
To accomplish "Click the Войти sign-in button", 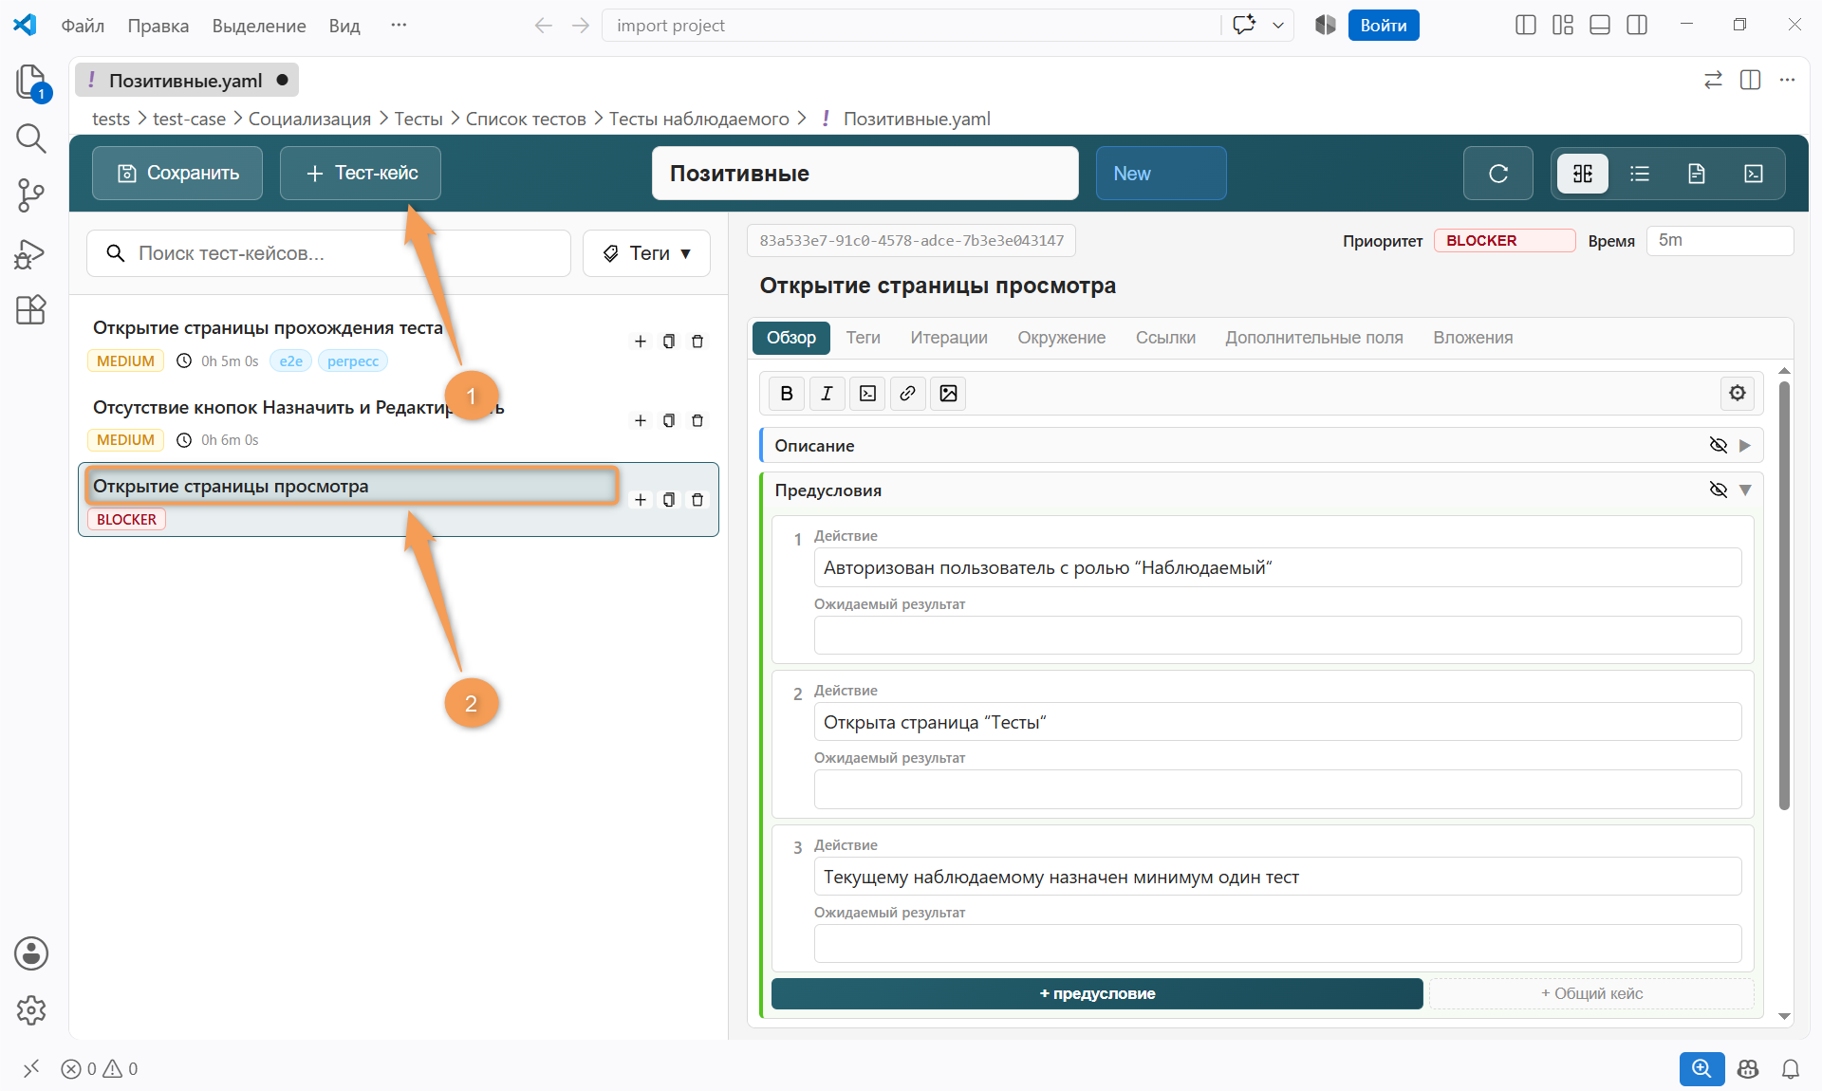I will 1384,26.
